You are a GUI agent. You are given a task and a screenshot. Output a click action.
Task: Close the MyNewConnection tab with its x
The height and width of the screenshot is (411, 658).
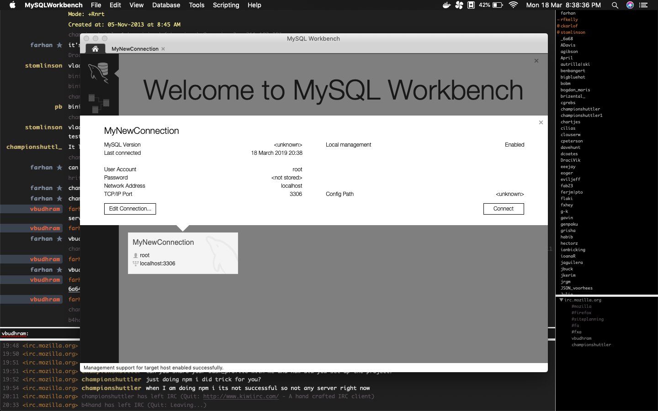coord(163,49)
